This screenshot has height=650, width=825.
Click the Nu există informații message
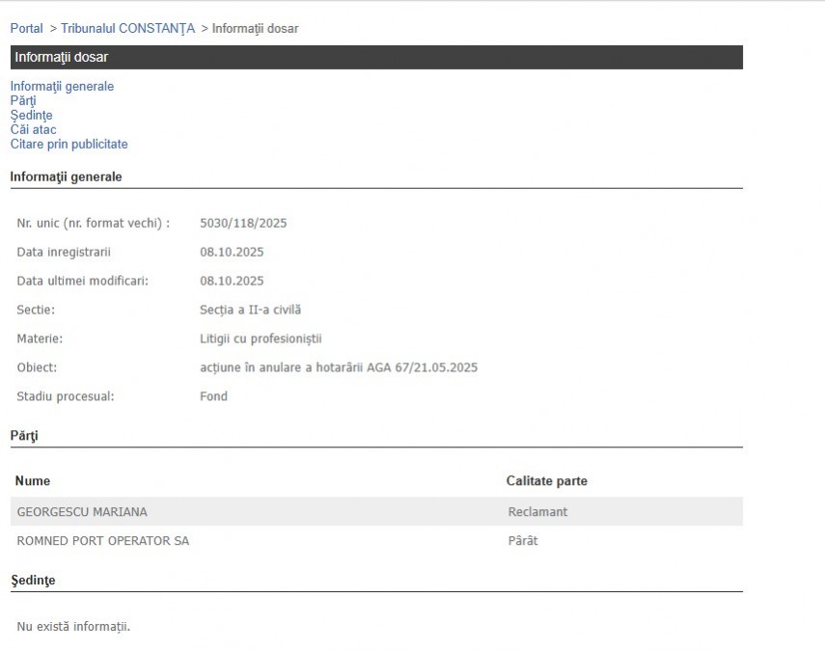(x=73, y=627)
